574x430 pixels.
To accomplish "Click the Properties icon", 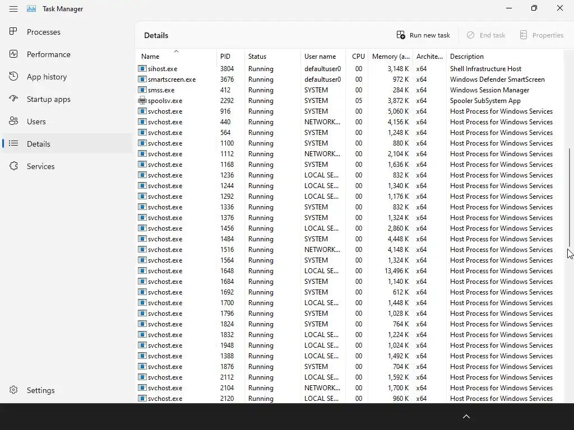I will pyautogui.click(x=524, y=35).
